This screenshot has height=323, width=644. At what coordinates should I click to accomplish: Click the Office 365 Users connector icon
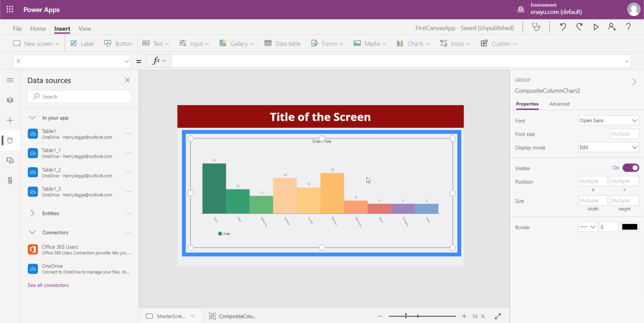pos(33,250)
